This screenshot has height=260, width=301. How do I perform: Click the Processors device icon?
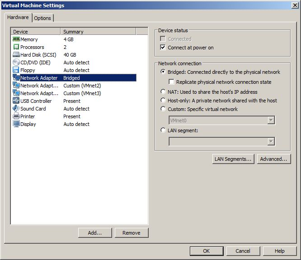pos(16,47)
